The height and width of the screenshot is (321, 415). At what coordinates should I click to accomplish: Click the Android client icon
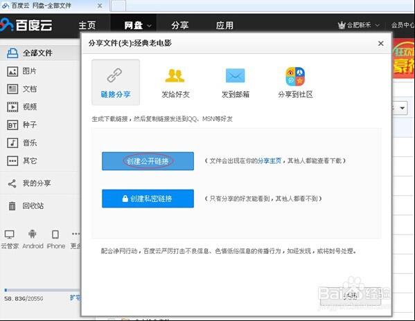[x=33, y=234]
